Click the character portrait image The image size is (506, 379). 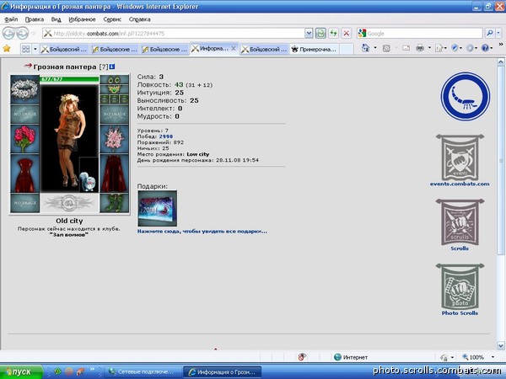click(69, 139)
